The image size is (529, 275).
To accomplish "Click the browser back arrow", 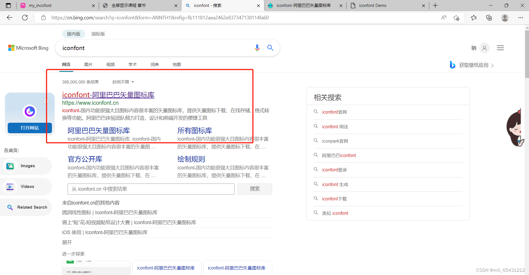I will (10, 18).
